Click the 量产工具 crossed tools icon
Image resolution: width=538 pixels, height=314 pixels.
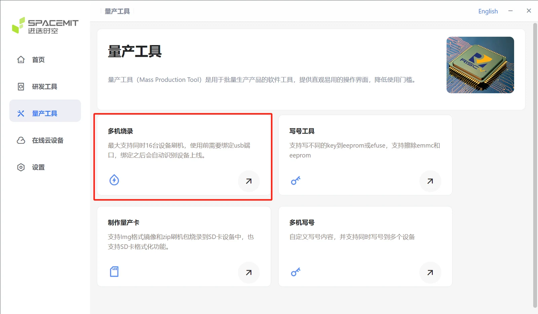point(21,114)
